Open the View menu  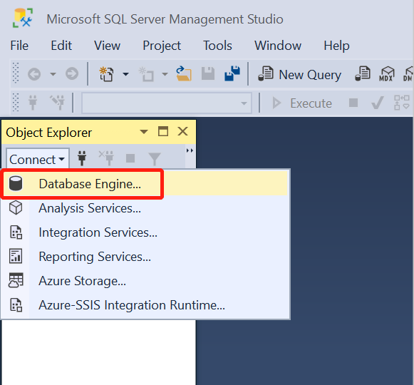coord(107,46)
